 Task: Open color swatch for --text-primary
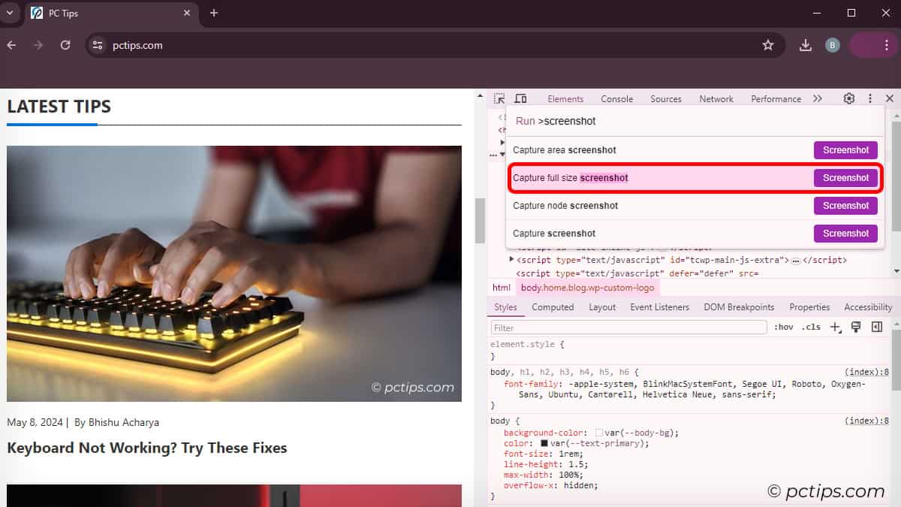click(x=544, y=444)
